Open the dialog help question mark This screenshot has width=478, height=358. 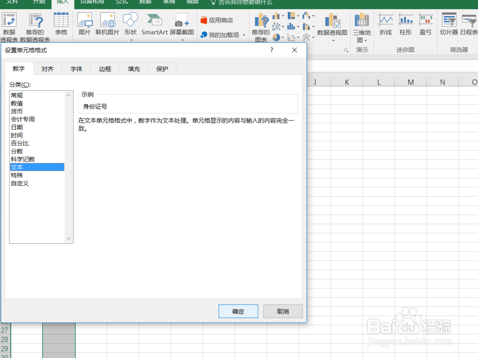pyautogui.click(x=272, y=50)
